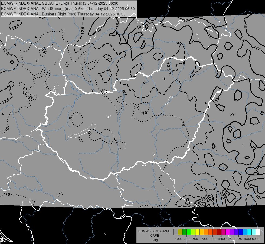The width and height of the screenshot is (265, 244).
Task: Choose the bright magenta legend swatch
Action: [228, 232]
